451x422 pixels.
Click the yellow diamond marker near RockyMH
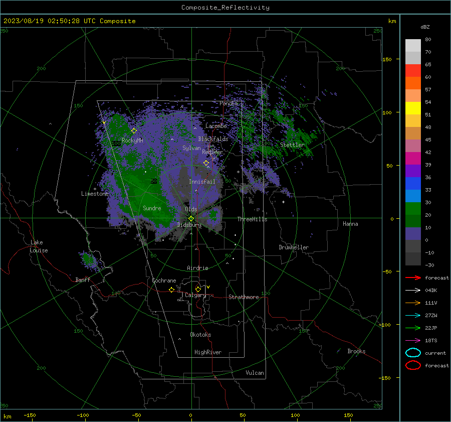tap(134, 131)
